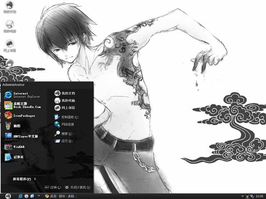Expand hidden system tray icons
266x199 pixels.
242,196
